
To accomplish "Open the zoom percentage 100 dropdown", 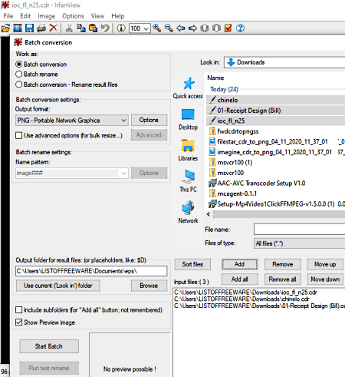I will 140,28.
